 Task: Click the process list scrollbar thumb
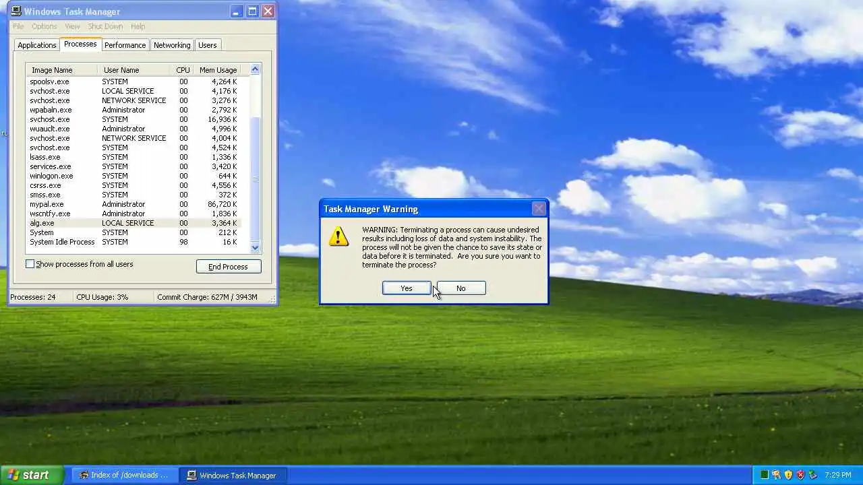pos(256,179)
